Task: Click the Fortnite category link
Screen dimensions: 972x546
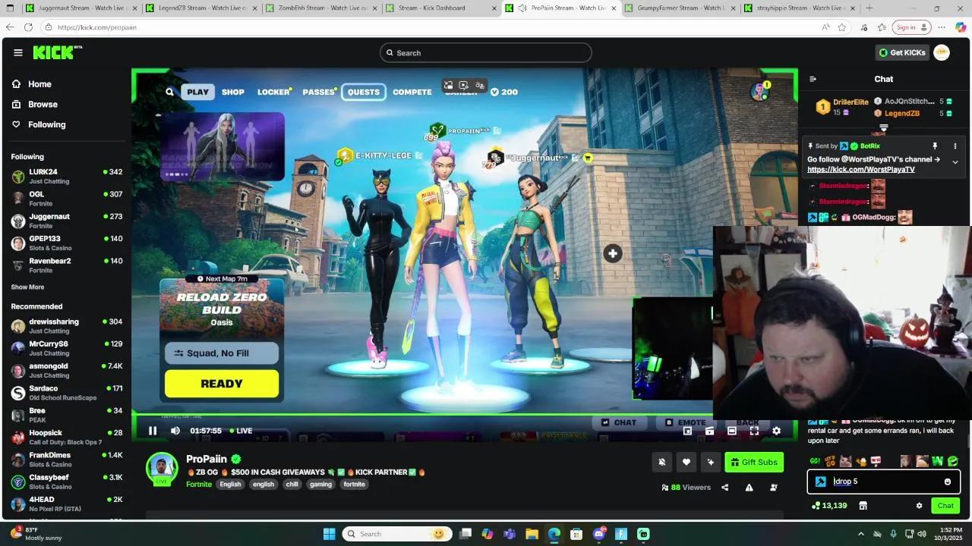Action: (x=199, y=485)
